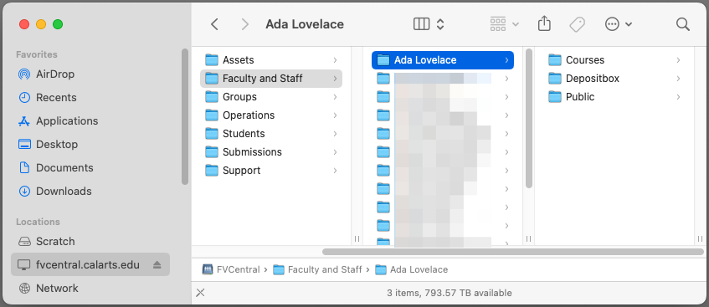Select the column view icon
The height and width of the screenshot is (307, 709).
[x=421, y=24]
